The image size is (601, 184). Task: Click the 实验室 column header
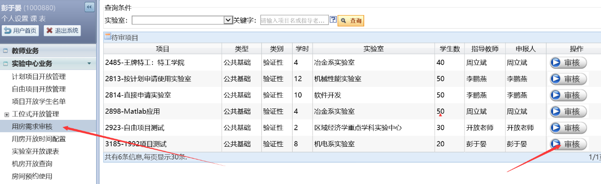tap(374, 49)
